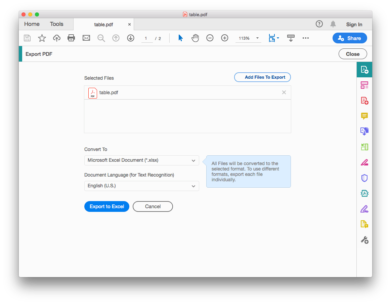Expand the Document Language dropdown
This screenshot has width=391, height=304.
point(142,186)
